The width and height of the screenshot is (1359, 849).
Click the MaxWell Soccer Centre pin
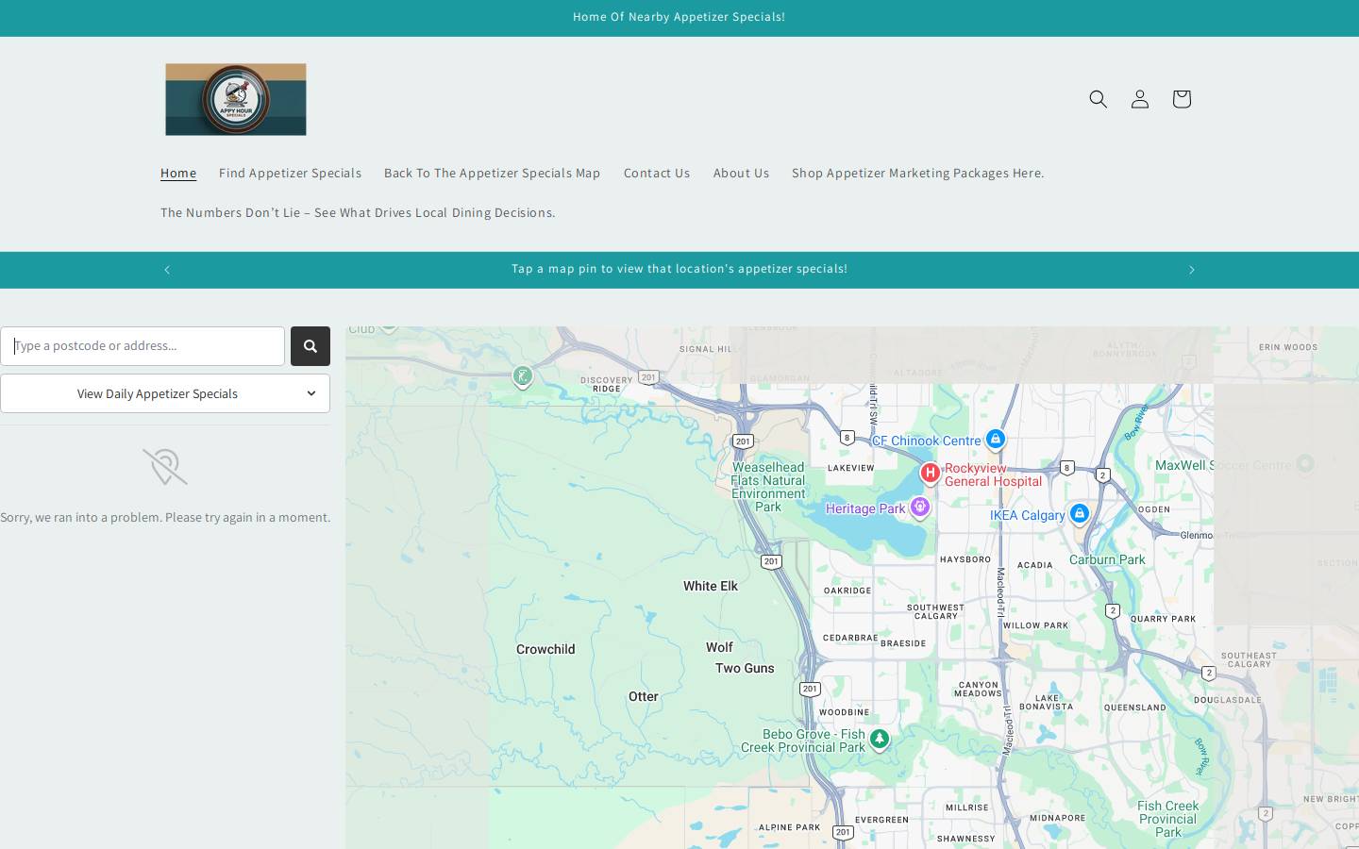click(1305, 463)
